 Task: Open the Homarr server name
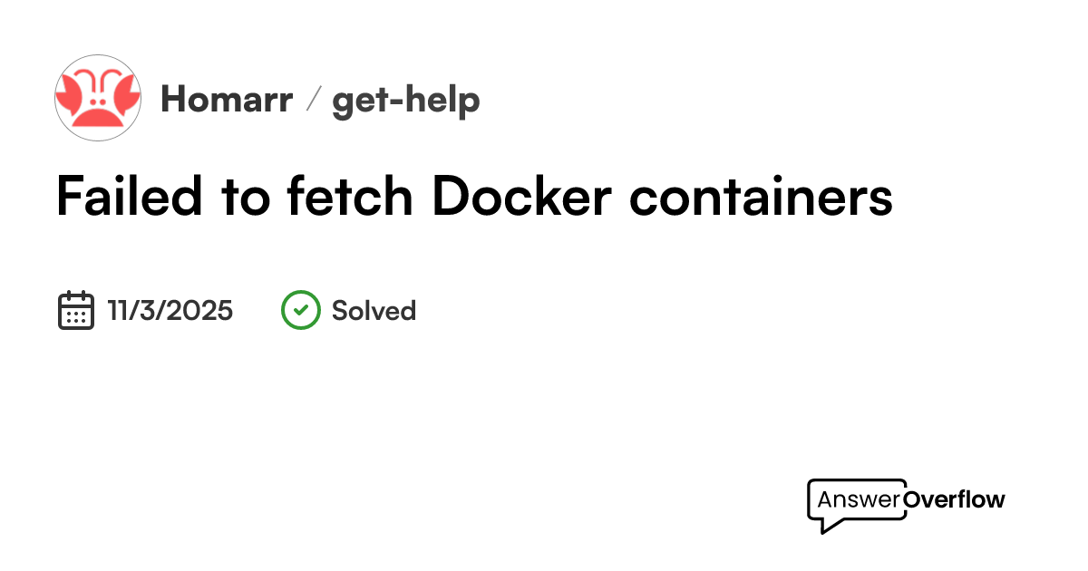pyautogui.click(x=227, y=100)
